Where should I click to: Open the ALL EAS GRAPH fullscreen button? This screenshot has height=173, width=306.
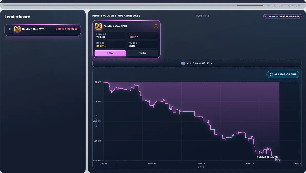pyautogui.click(x=283, y=74)
